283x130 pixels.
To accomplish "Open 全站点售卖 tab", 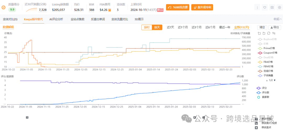I will 77,19.
